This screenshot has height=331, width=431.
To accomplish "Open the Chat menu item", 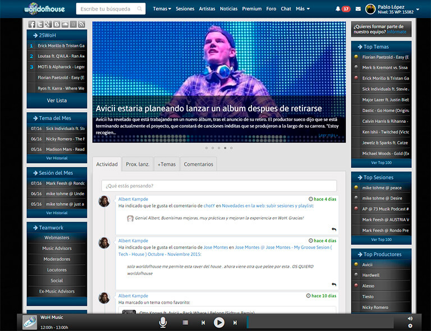I will coord(286,9).
